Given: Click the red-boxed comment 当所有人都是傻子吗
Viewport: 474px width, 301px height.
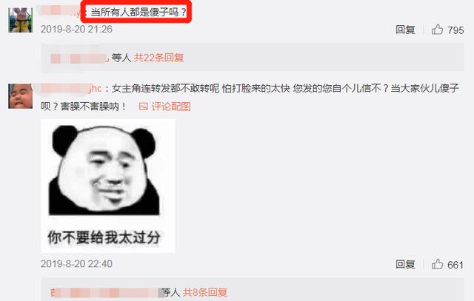Looking at the screenshot, I should pos(138,12).
